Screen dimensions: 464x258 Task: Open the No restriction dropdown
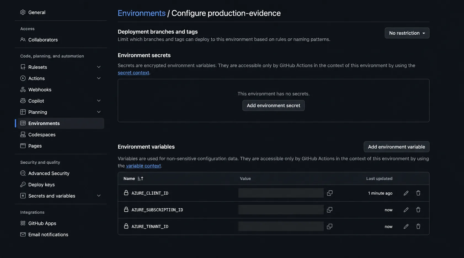pos(407,33)
